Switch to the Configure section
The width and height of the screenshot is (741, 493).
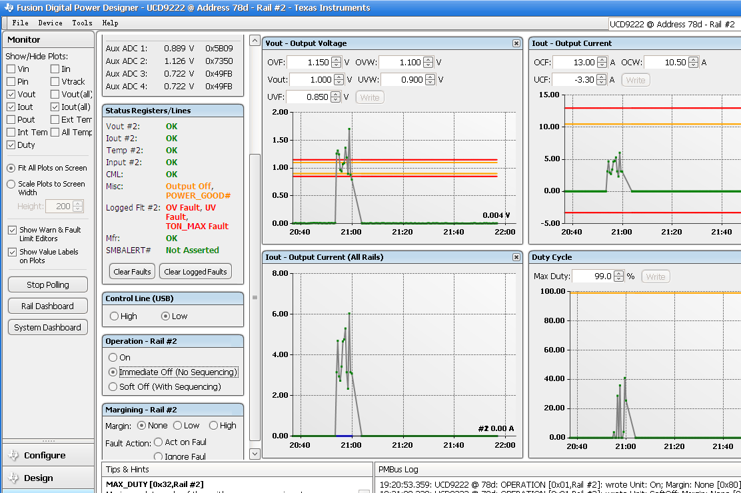point(48,455)
